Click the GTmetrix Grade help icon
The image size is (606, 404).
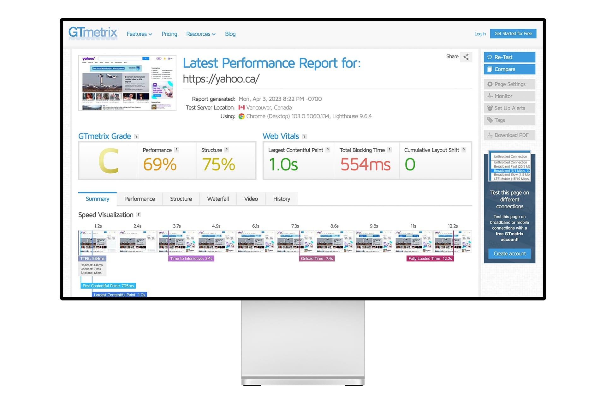pos(136,136)
